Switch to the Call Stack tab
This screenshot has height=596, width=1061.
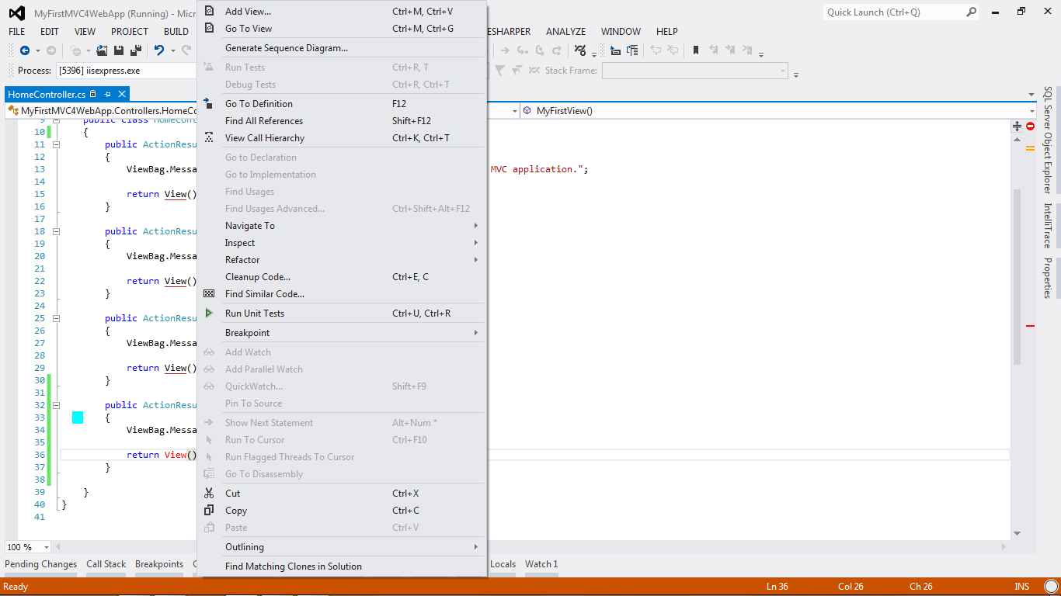coord(106,564)
